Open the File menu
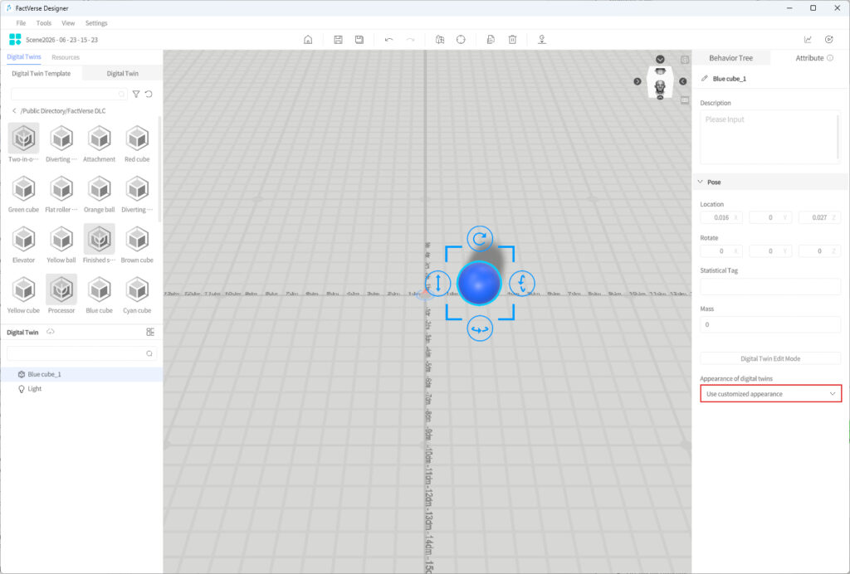Image resolution: width=850 pixels, height=574 pixels. click(21, 23)
